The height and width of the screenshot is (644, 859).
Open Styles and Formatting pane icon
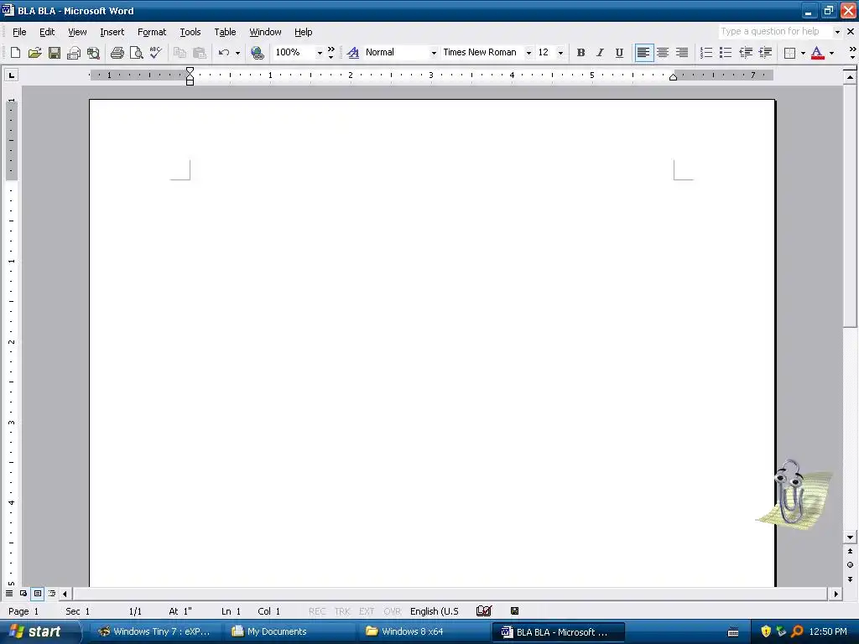pos(353,53)
